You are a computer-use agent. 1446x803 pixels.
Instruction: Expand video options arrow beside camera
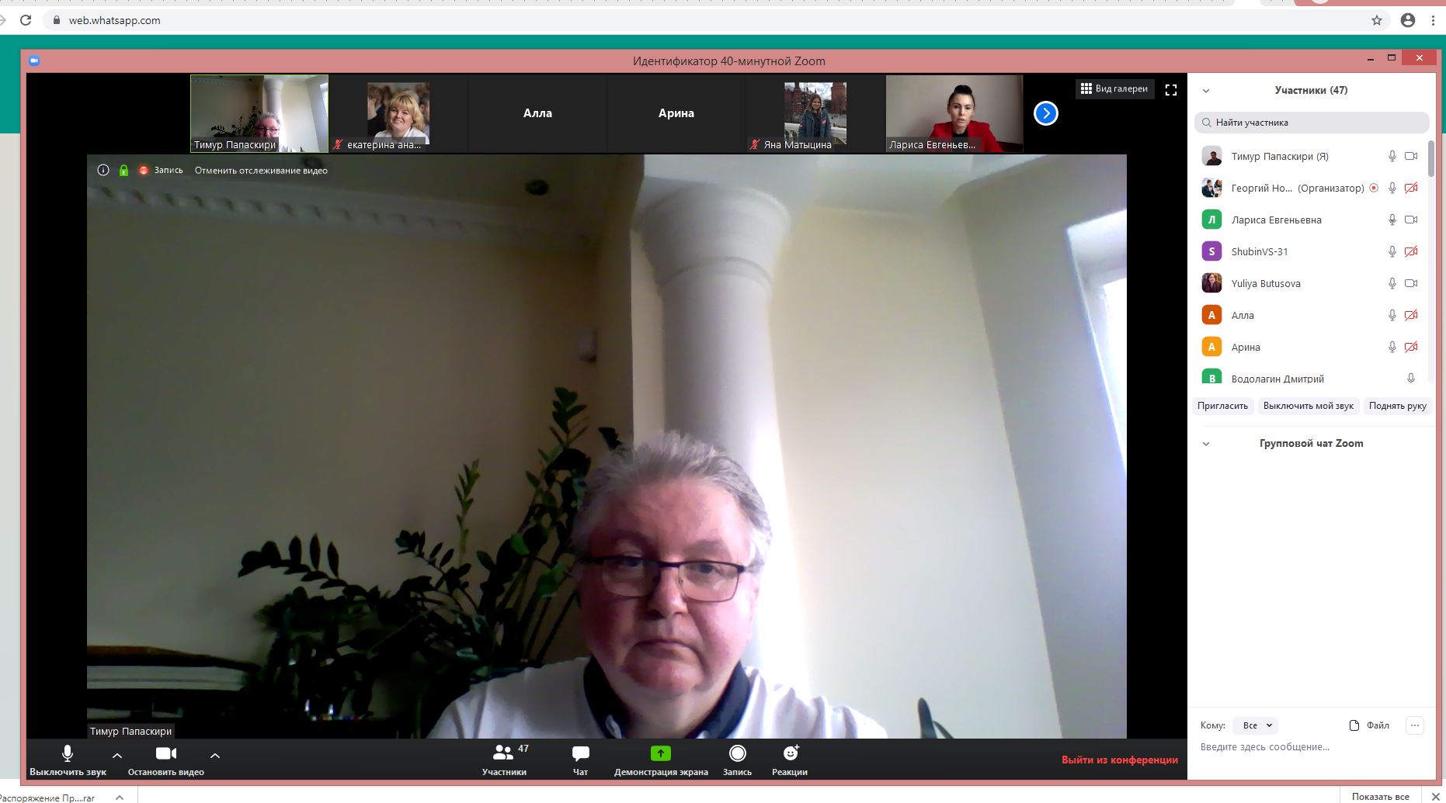pos(215,755)
